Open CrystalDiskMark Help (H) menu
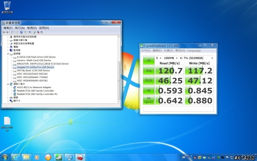The height and width of the screenshot is (161, 257). (180, 51)
